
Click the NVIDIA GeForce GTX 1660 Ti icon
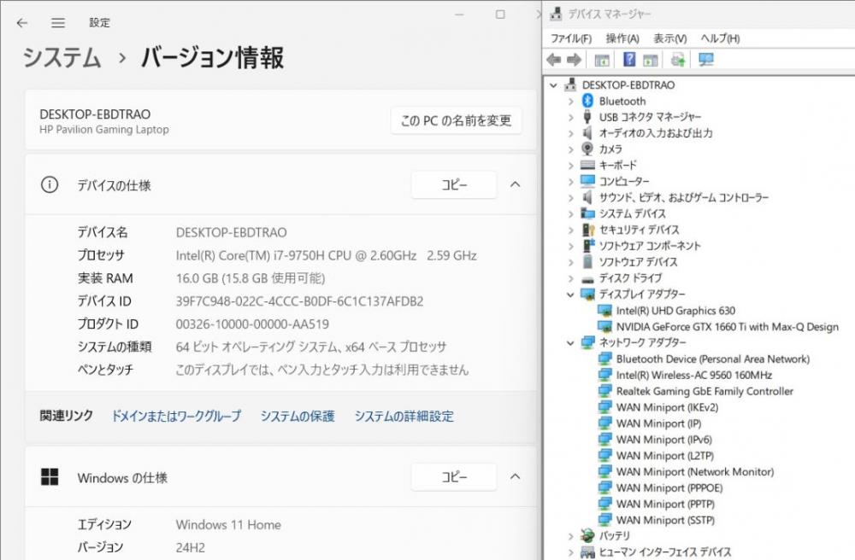[604, 327]
